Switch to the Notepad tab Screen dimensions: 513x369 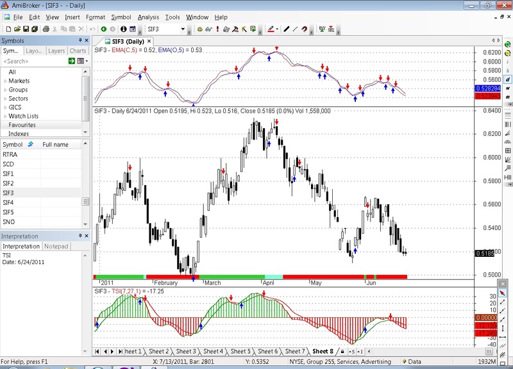[x=56, y=246]
